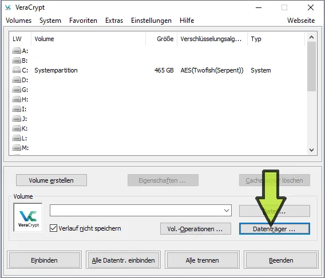This screenshot has height=278, width=325.
Task: Click the Vol.-Operationen button
Action: [x=196, y=229]
